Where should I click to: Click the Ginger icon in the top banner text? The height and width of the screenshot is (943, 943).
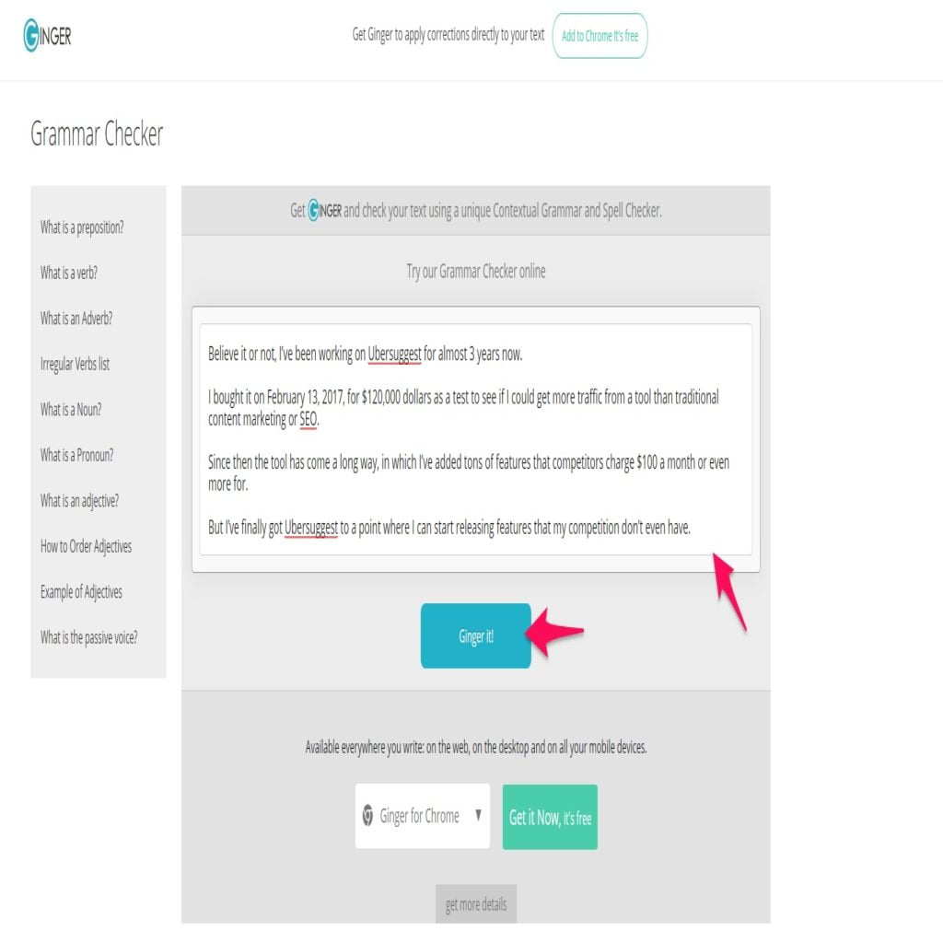coord(315,210)
